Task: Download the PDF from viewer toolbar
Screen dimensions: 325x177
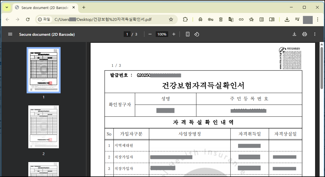Action: click(294, 34)
